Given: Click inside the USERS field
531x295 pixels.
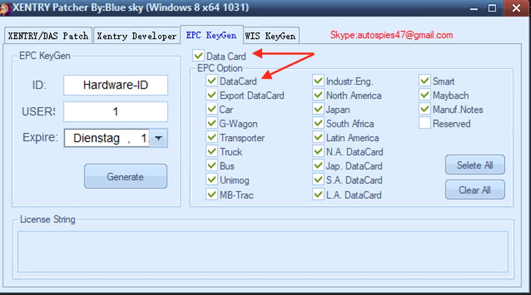Looking at the screenshot, I should 115,111.
